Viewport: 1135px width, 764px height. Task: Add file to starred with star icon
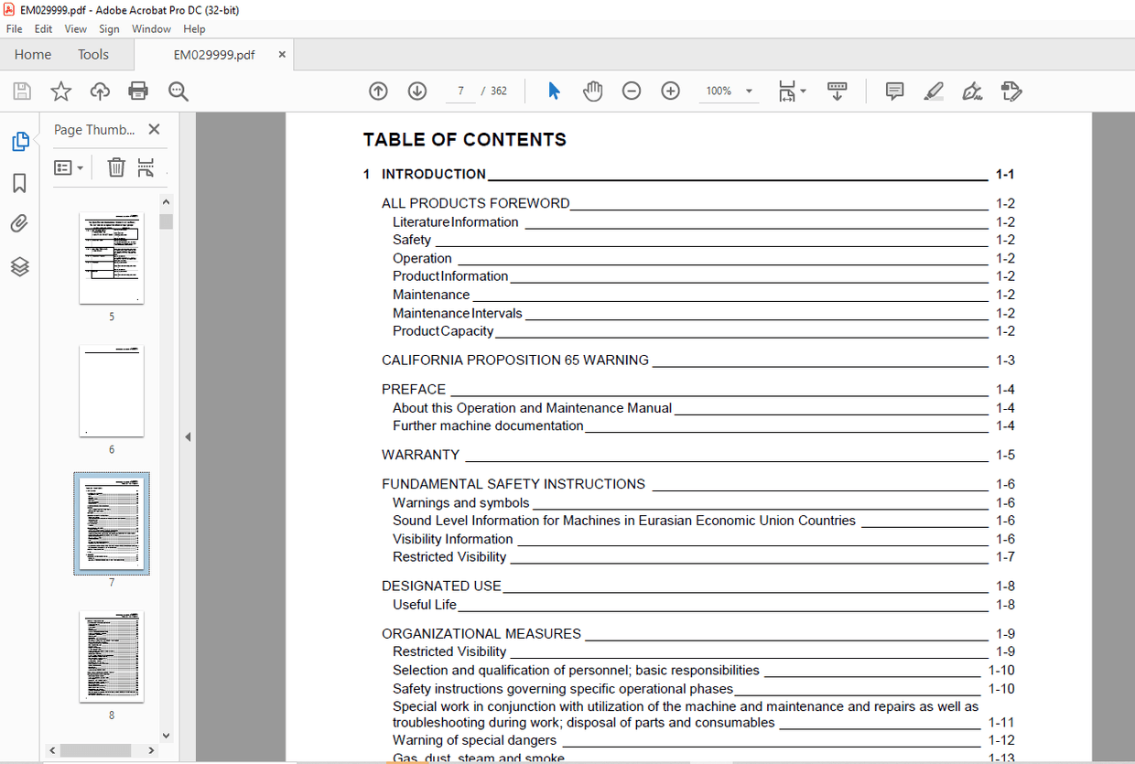point(60,91)
